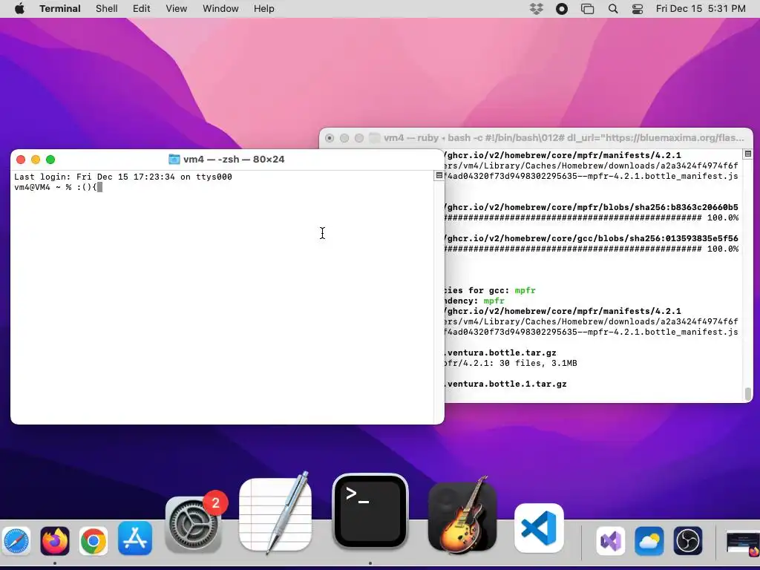Open the Terminal application menu
Viewport: 760px width, 570px height.
click(60, 9)
